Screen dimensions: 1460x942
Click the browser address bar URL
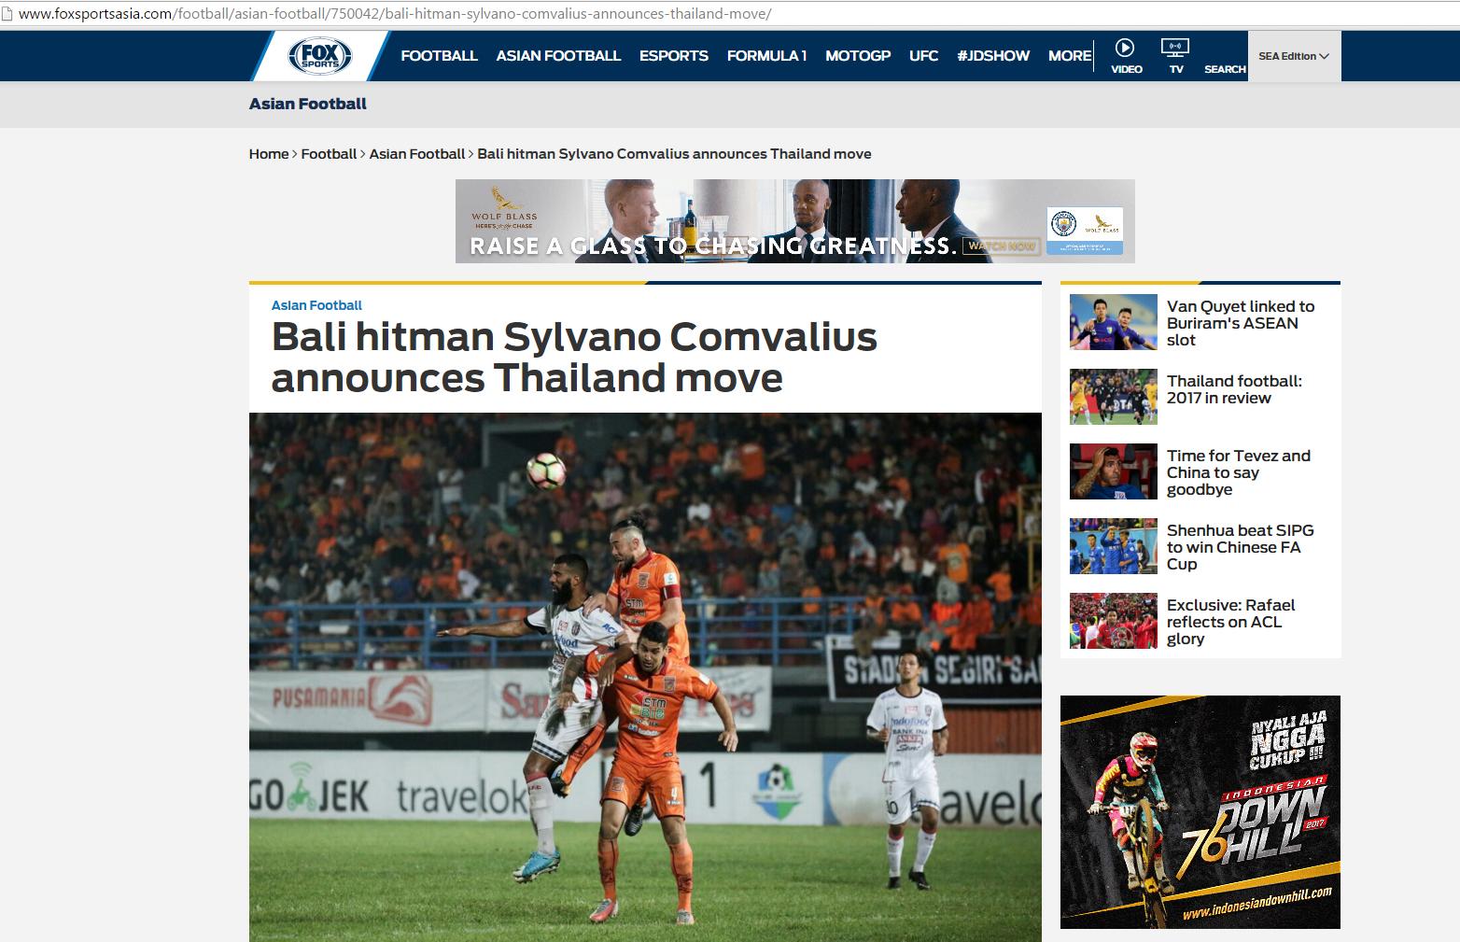[395, 14]
